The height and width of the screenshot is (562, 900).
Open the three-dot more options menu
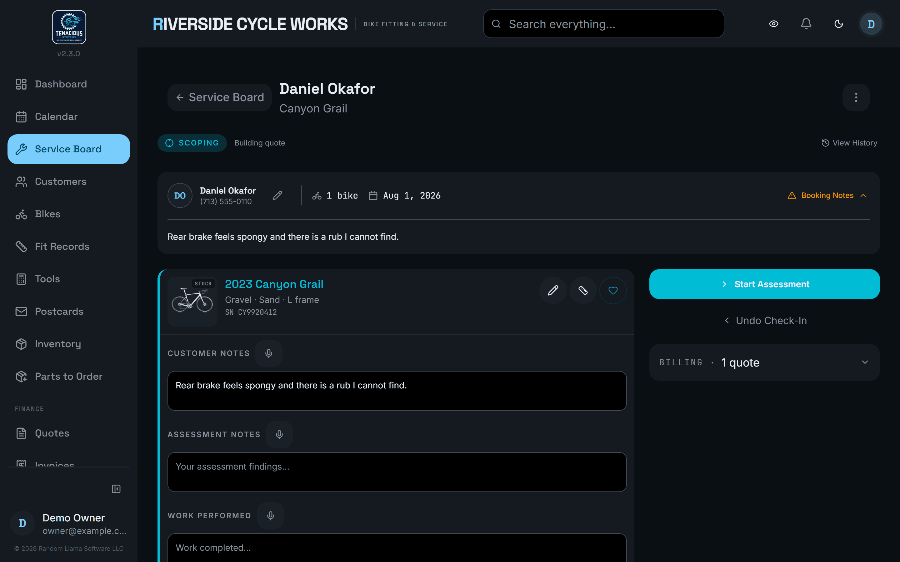(856, 97)
